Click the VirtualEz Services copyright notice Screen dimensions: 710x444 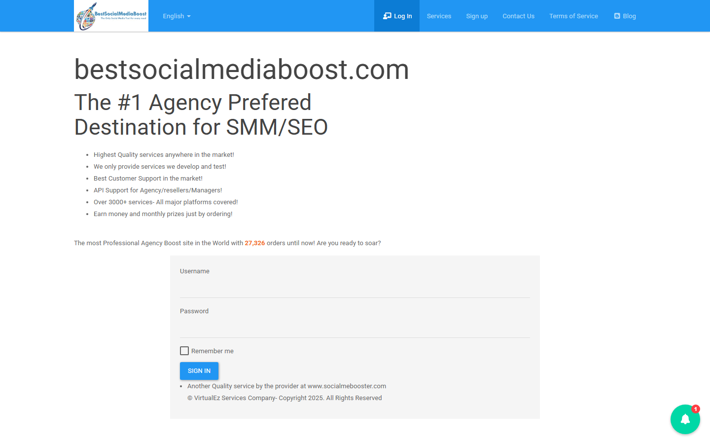[284, 398]
